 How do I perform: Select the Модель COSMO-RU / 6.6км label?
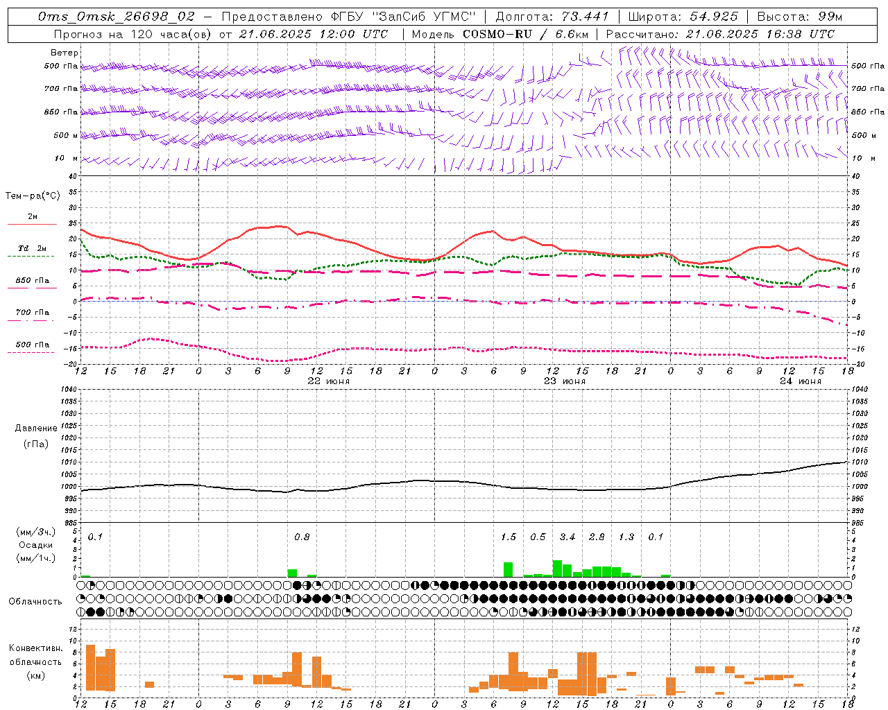(x=500, y=34)
